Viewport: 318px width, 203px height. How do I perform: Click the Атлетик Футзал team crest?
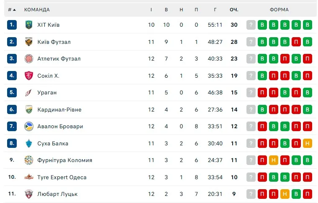28,58
